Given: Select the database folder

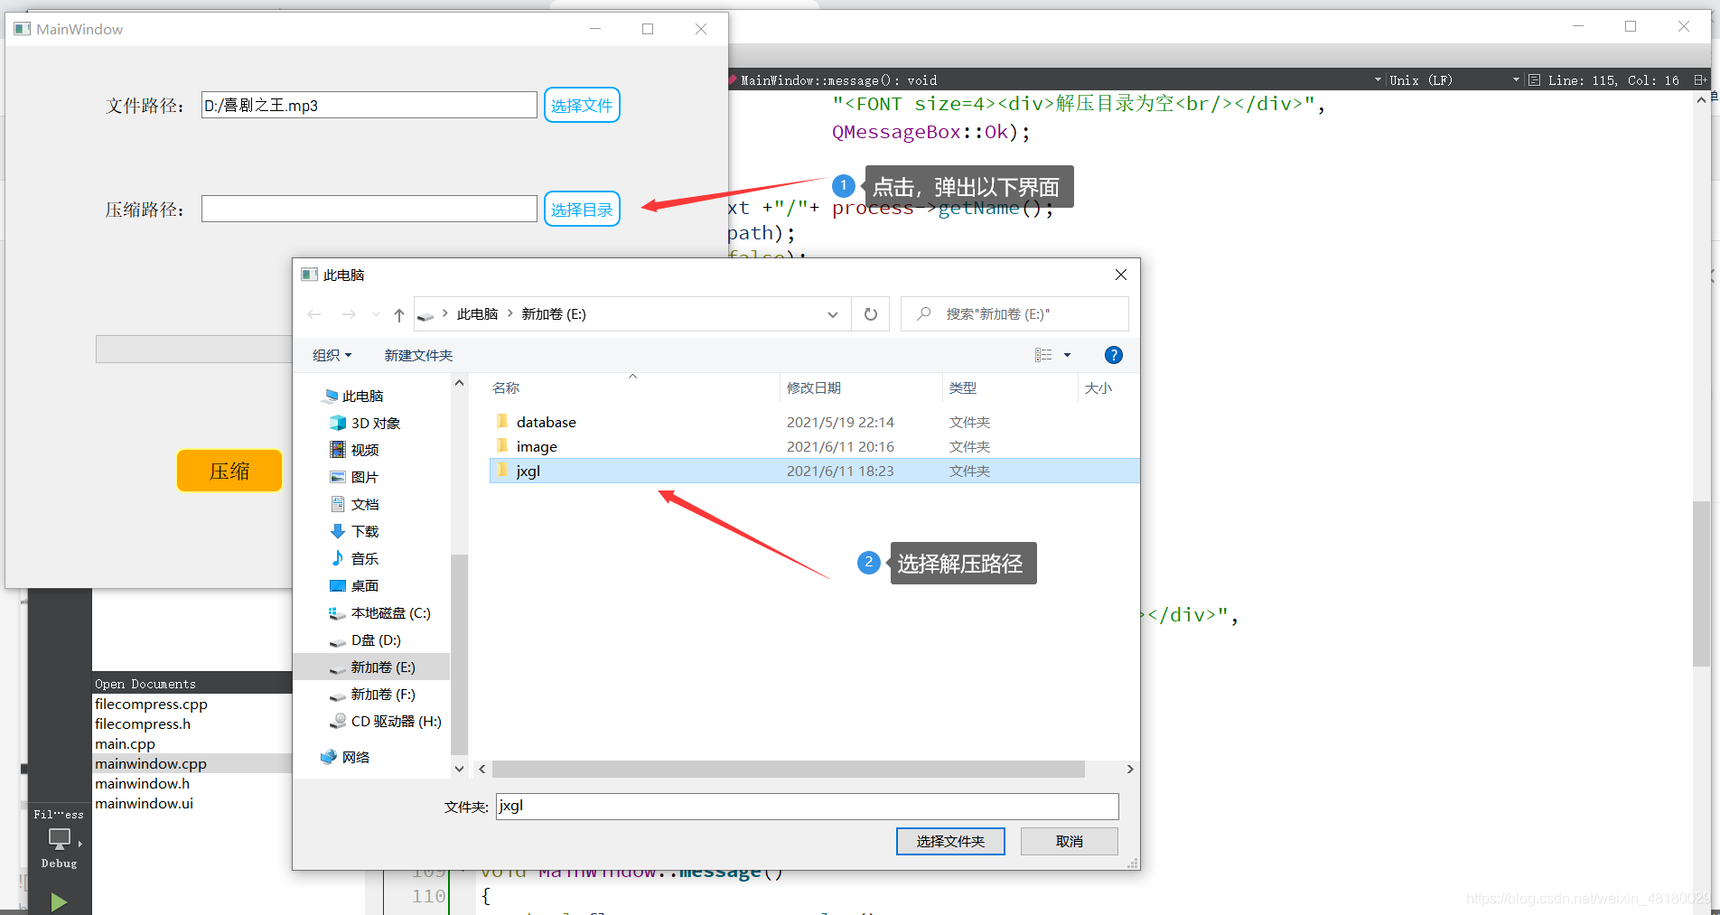Looking at the screenshot, I should pyautogui.click(x=814, y=422).
